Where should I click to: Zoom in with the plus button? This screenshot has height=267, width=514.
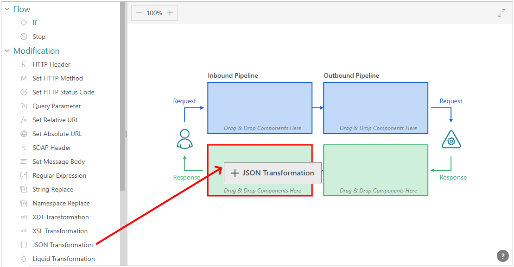tap(170, 13)
